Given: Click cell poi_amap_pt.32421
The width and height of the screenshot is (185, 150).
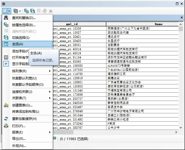Looking at the screenshot, I should (79, 37).
